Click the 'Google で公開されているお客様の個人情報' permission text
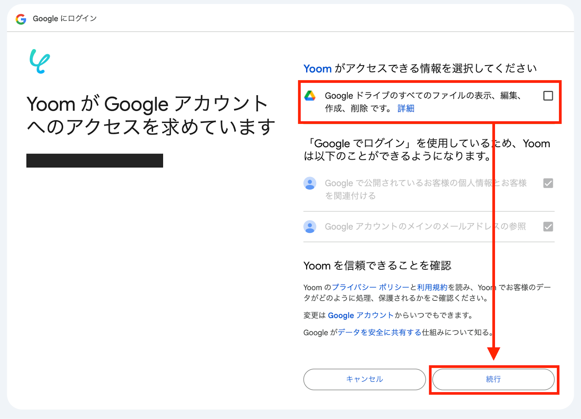 tap(426, 189)
